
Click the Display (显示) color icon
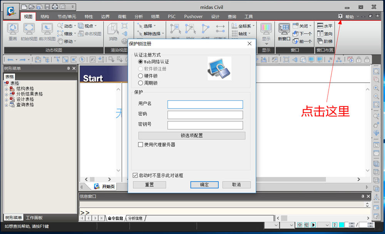tap(266, 30)
